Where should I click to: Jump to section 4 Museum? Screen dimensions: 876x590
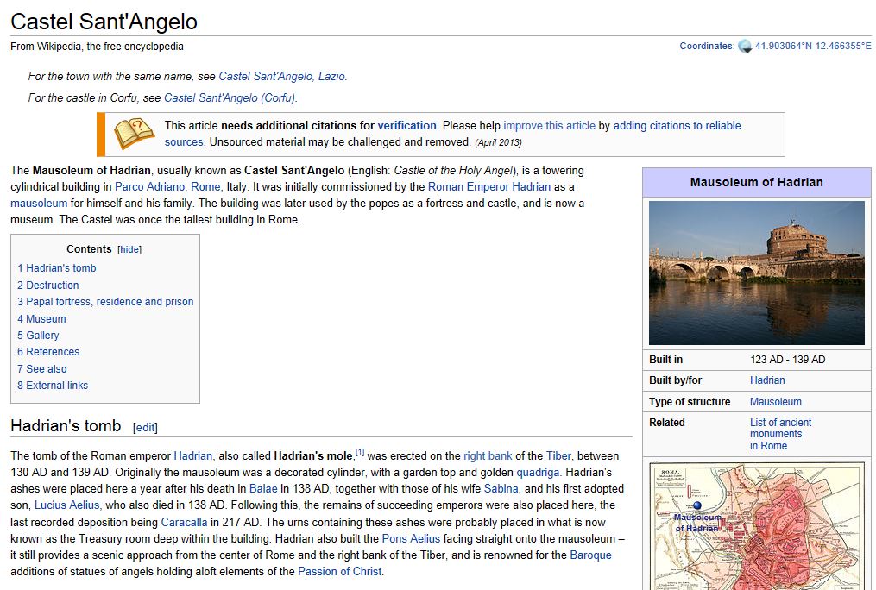41,319
